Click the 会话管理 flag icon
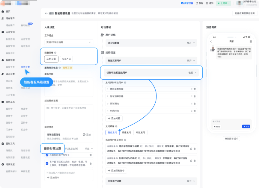Image resolution: width=259 pixels, height=188 pixels. [3, 32]
